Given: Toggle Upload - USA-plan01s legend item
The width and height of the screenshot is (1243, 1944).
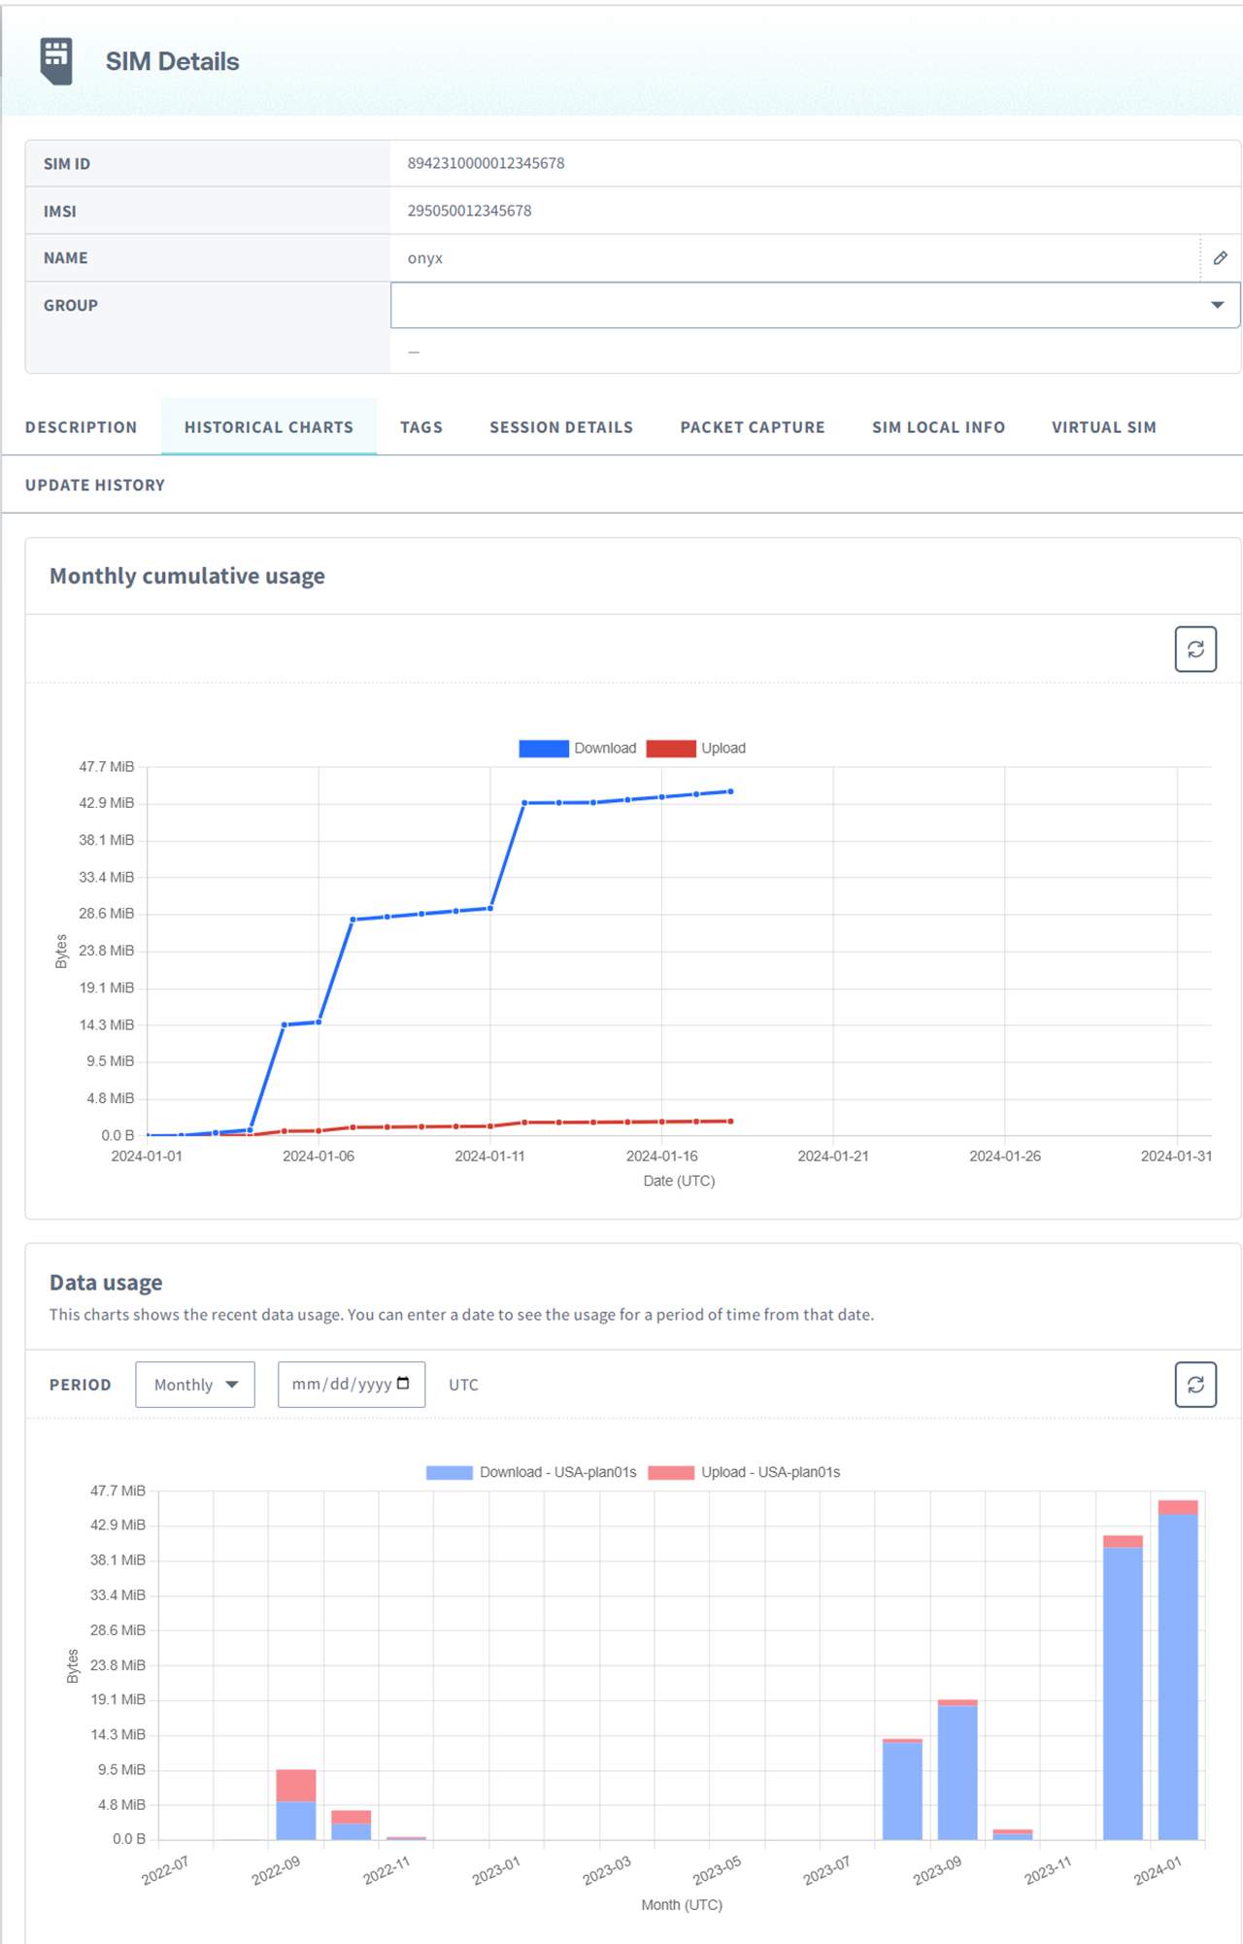Looking at the screenshot, I should [x=744, y=1473].
